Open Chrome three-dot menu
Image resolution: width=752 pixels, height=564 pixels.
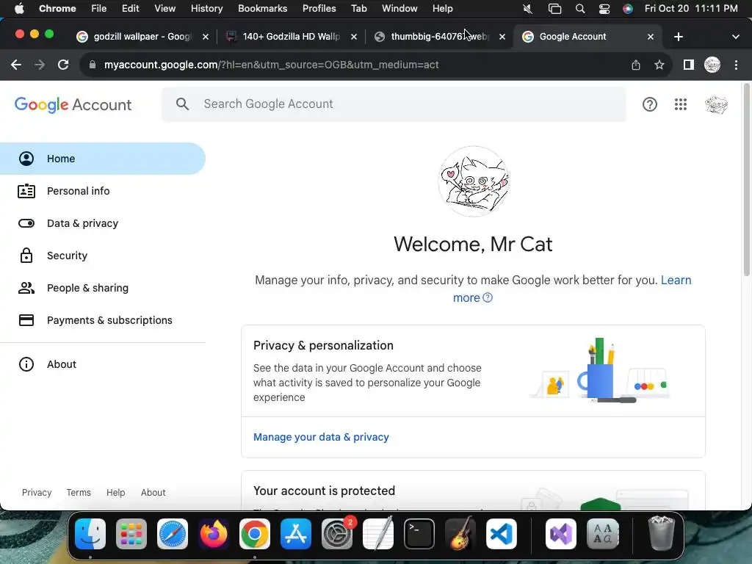pos(736,65)
